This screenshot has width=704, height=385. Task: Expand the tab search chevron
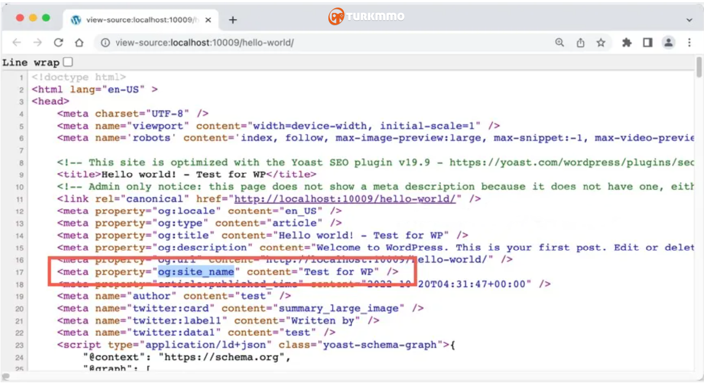(689, 20)
